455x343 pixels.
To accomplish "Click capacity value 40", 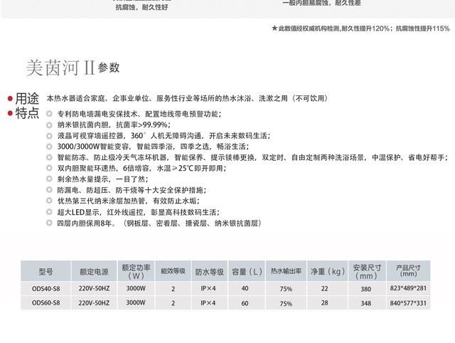I will 245,288.
